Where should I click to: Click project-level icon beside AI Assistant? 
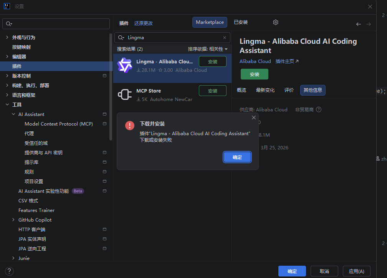pos(105,114)
